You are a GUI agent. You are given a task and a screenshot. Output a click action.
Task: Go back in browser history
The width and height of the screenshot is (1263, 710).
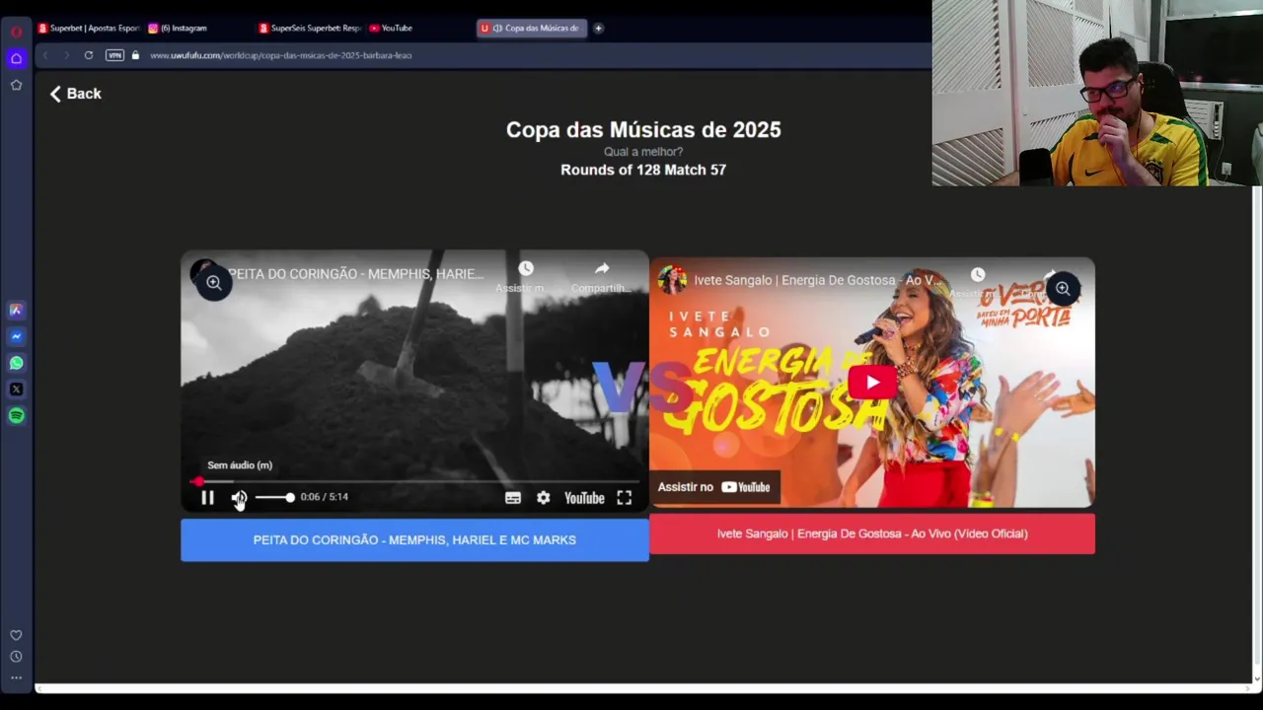45,55
